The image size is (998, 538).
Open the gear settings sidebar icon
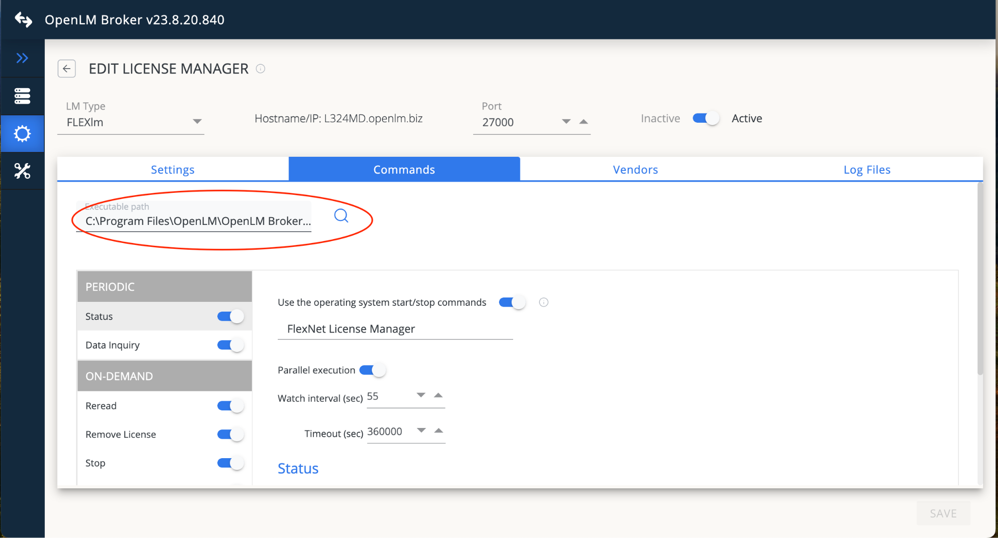pyautogui.click(x=22, y=133)
